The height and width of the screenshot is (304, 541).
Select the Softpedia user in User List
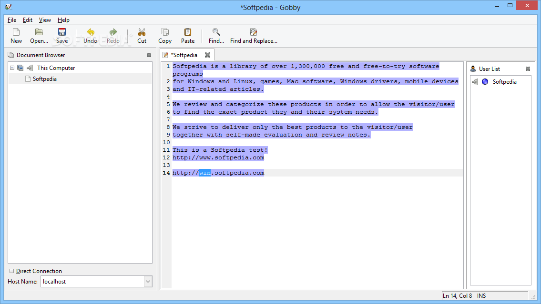coord(500,82)
